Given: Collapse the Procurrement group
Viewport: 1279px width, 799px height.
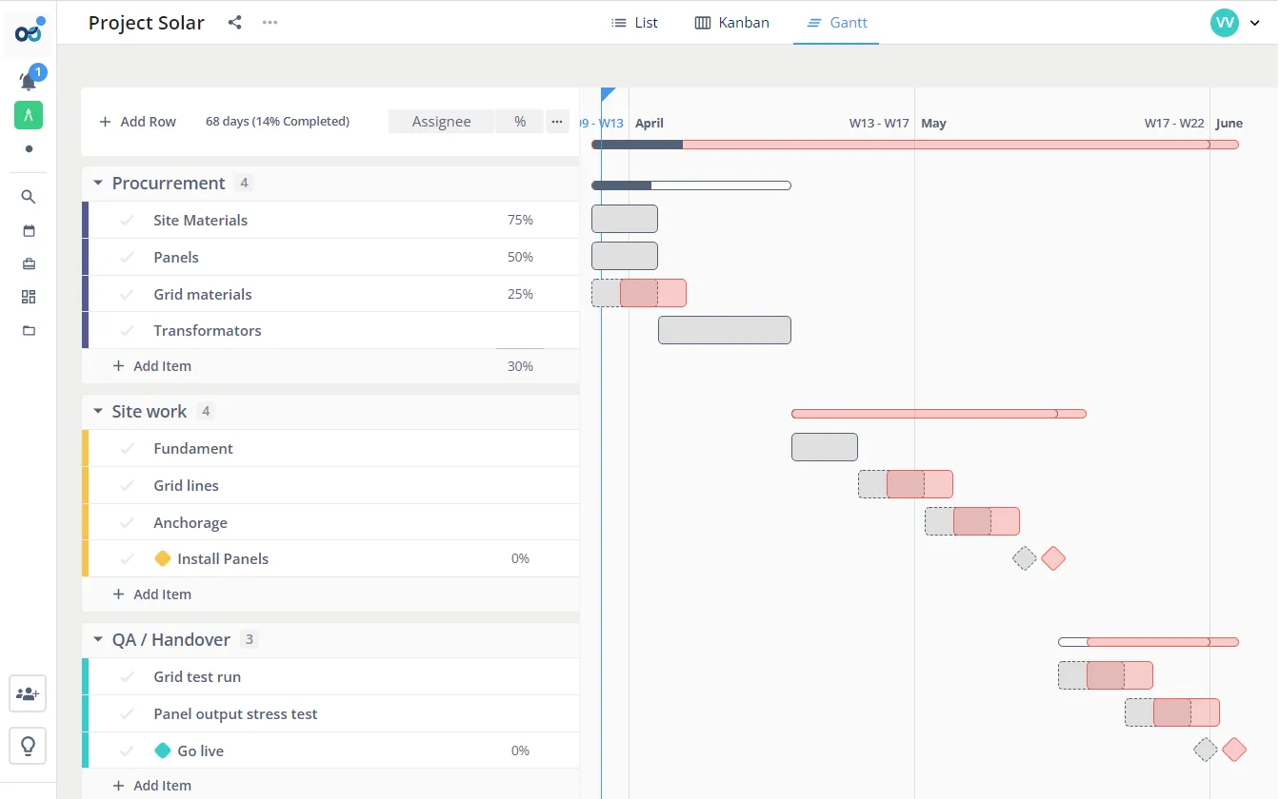Looking at the screenshot, I should pyautogui.click(x=97, y=183).
